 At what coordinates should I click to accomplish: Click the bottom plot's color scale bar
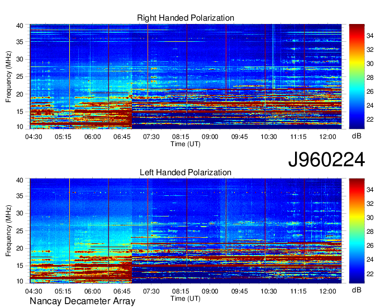pos(357,231)
